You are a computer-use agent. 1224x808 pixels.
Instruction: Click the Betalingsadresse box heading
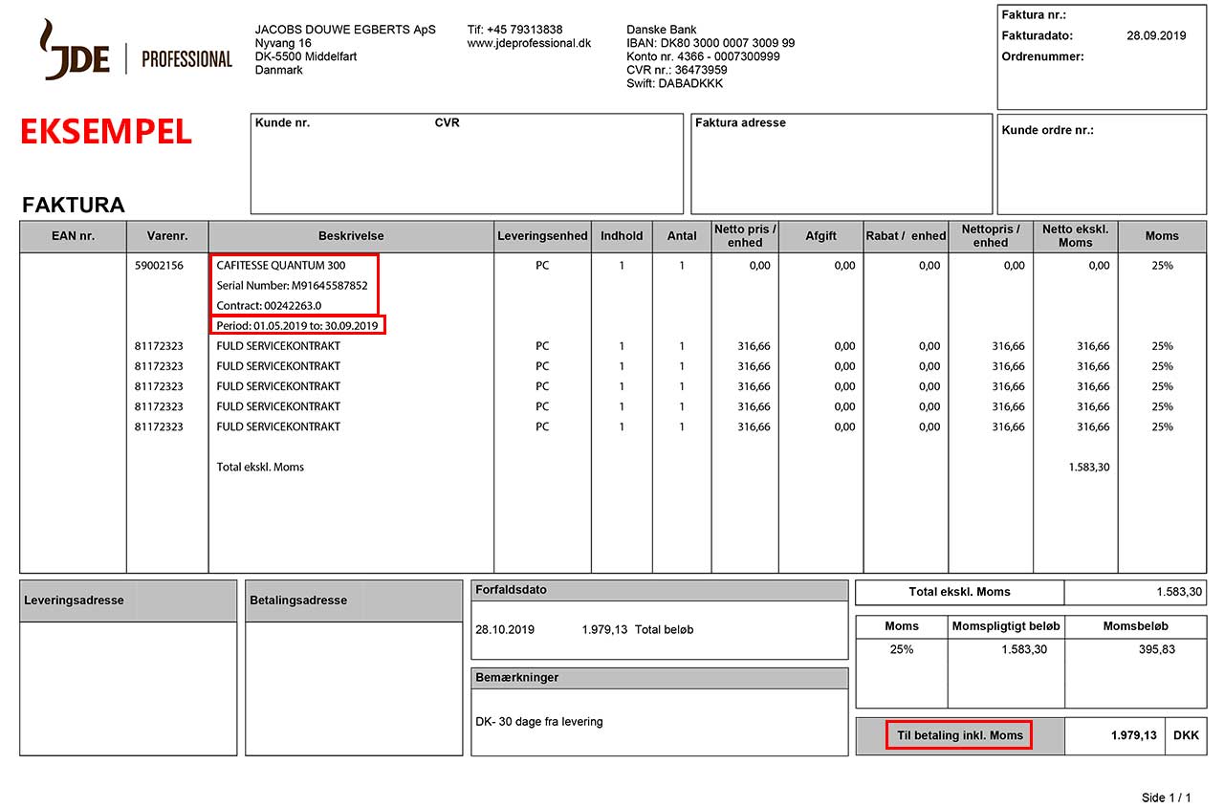tap(298, 601)
